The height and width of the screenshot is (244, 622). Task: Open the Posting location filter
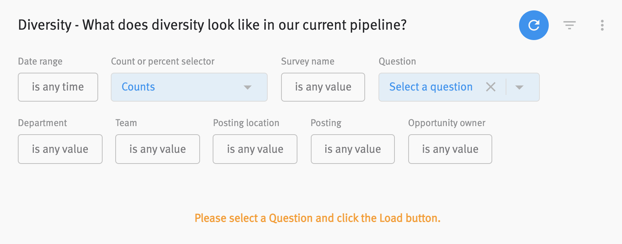(x=255, y=149)
